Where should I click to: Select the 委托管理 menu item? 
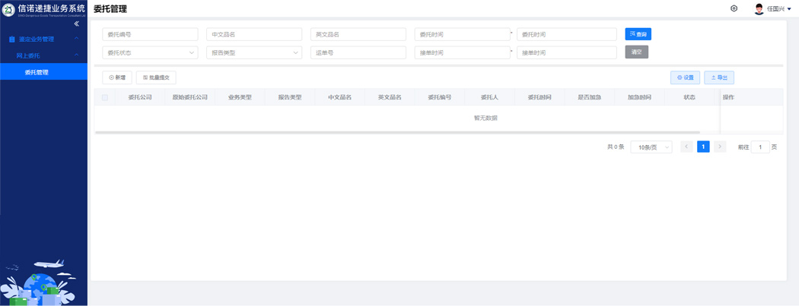click(x=37, y=72)
